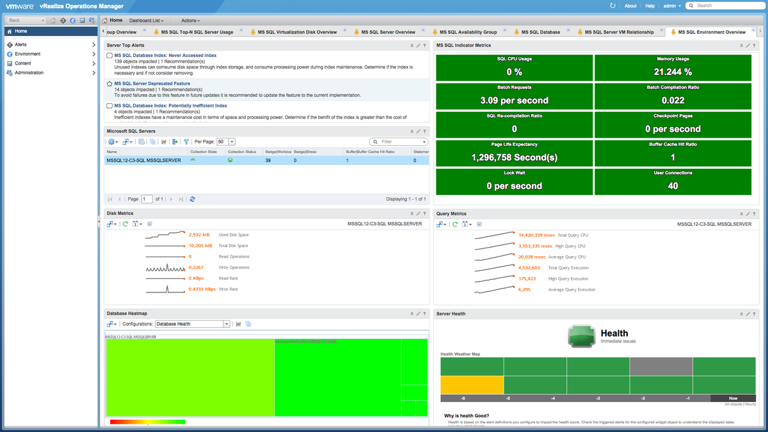
Task: Edit the Server Top Alerts widget (pencil)
Action: pyautogui.click(x=418, y=45)
